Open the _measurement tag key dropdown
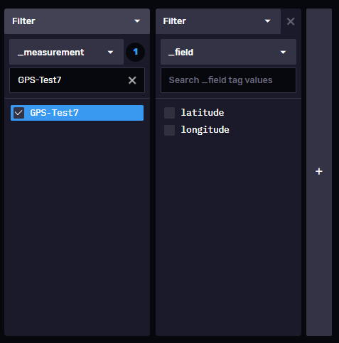Image resolution: width=339 pixels, height=343 pixels. (x=66, y=52)
